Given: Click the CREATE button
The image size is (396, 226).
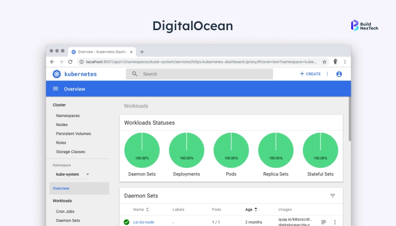Looking at the screenshot, I should click(310, 74).
